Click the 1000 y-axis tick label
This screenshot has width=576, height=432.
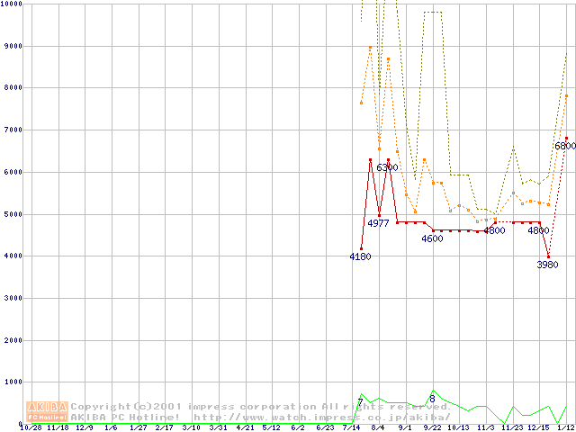tap(12, 382)
